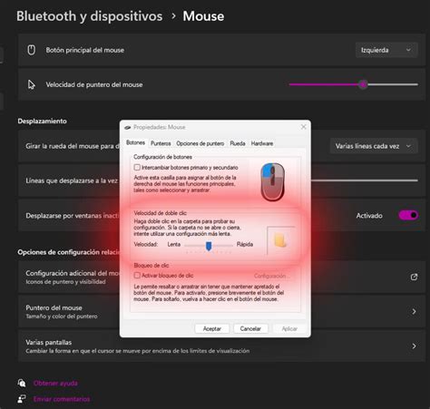The height and width of the screenshot is (409, 430).
Task: Open the Rueda tab
Action: [x=238, y=143]
